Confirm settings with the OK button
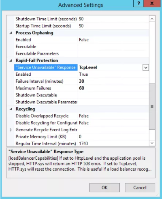Screen dimensions: 162x199 pos(104,188)
